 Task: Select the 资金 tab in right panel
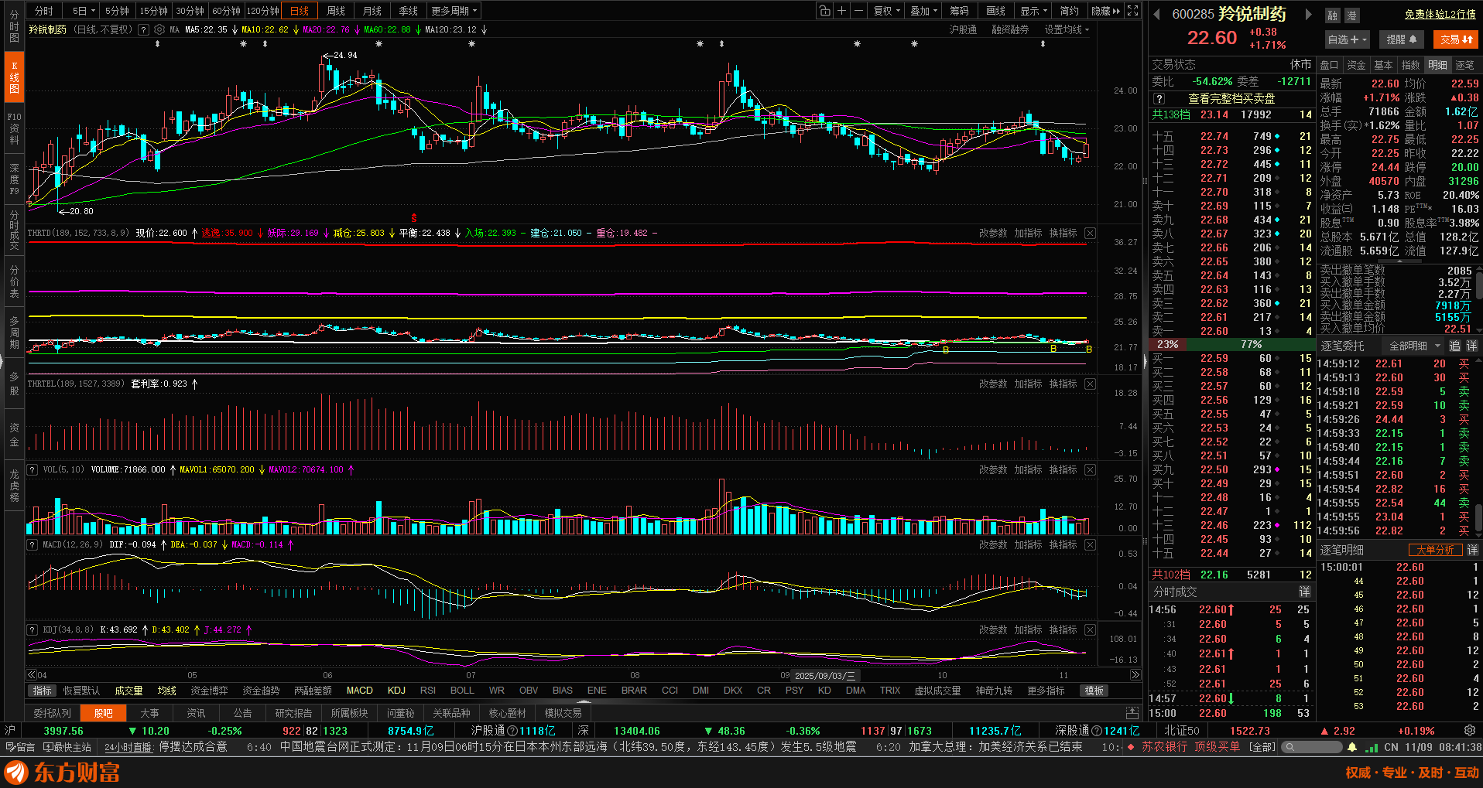tap(1356, 65)
